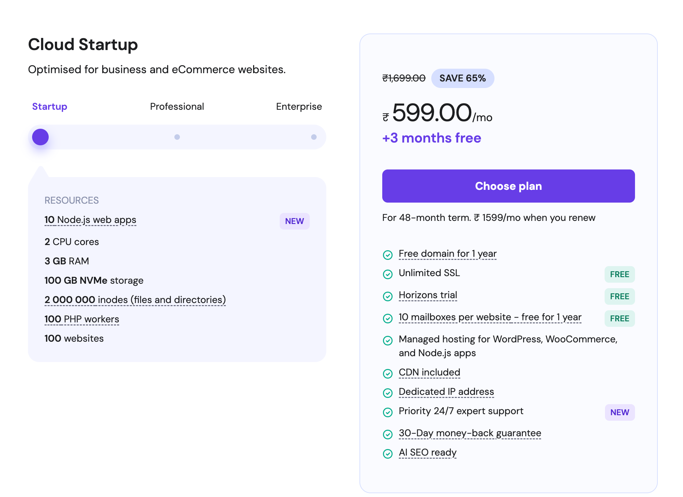Image resolution: width=683 pixels, height=497 pixels.
Task: Open the 10 mailboxes per website link
Action: point(490,317)
